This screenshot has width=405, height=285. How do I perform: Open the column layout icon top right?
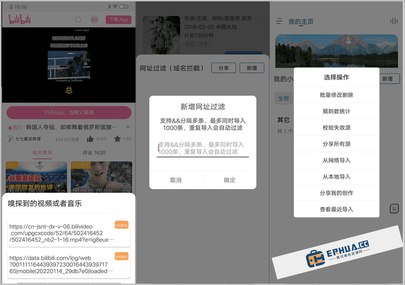coord(394,21)
